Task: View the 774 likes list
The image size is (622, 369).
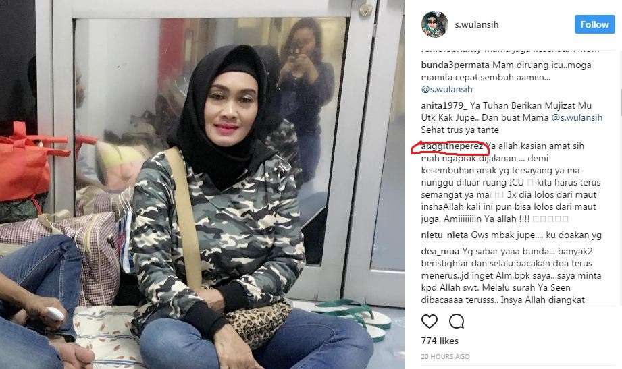Action: 440,341
